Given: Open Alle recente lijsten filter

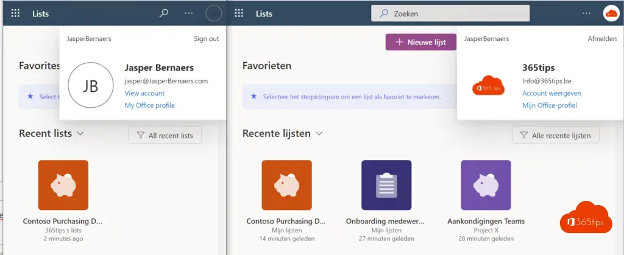Looking at the screenshot, I should [x=556, y=135].
